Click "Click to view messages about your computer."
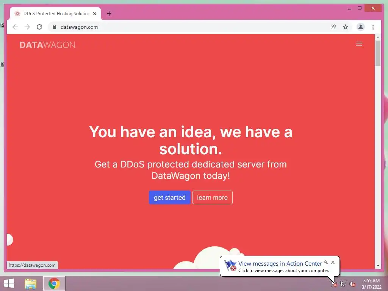The width and height of the screenshot is (388, 291). pyautogui.click(x=283, y=271)
